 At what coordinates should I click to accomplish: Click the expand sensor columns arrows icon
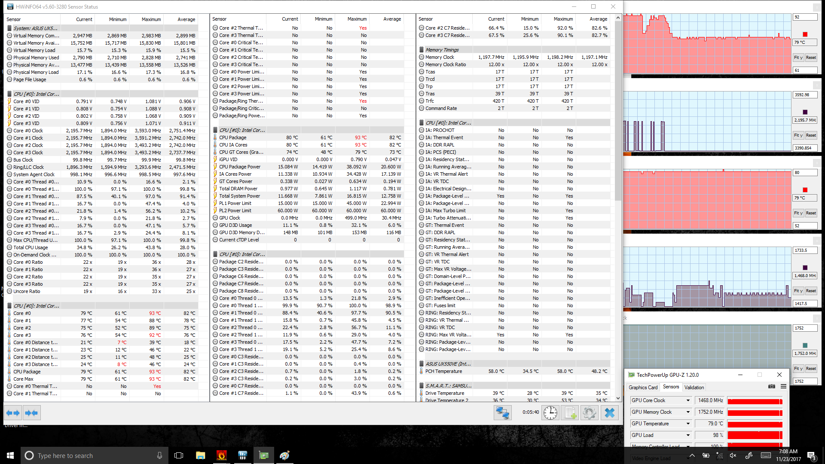[13, 413]
